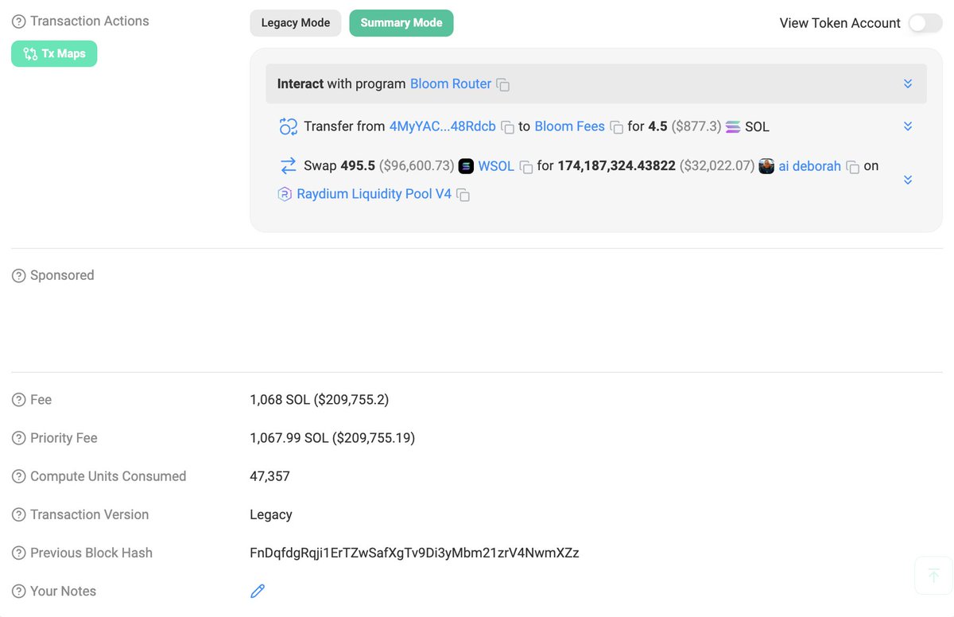The height and width of the screenshot is (617, 954).
Task: Show help for Sponsored
Action: (x=18, y=276)
